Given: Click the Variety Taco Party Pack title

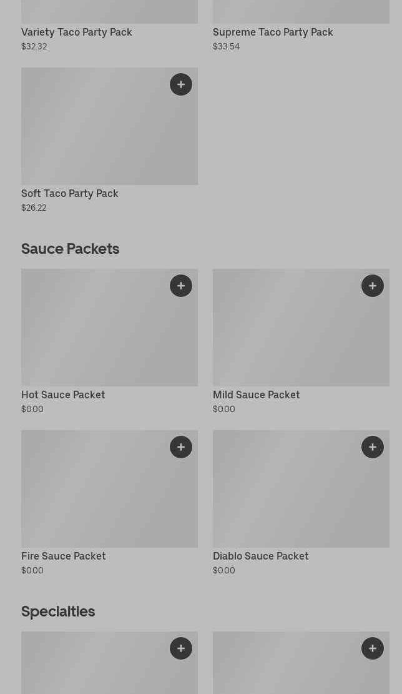Looking at the screenshot, I should (x=77, y=32).
